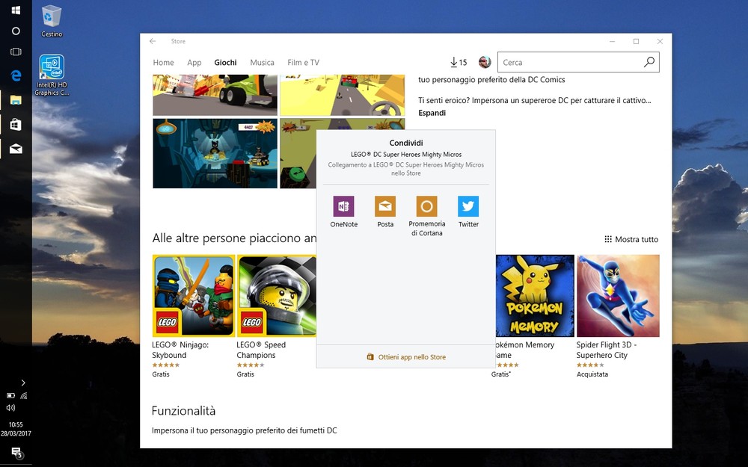Open Film e TV tab
Screen dimensions: 748x467
click(303, 63)
